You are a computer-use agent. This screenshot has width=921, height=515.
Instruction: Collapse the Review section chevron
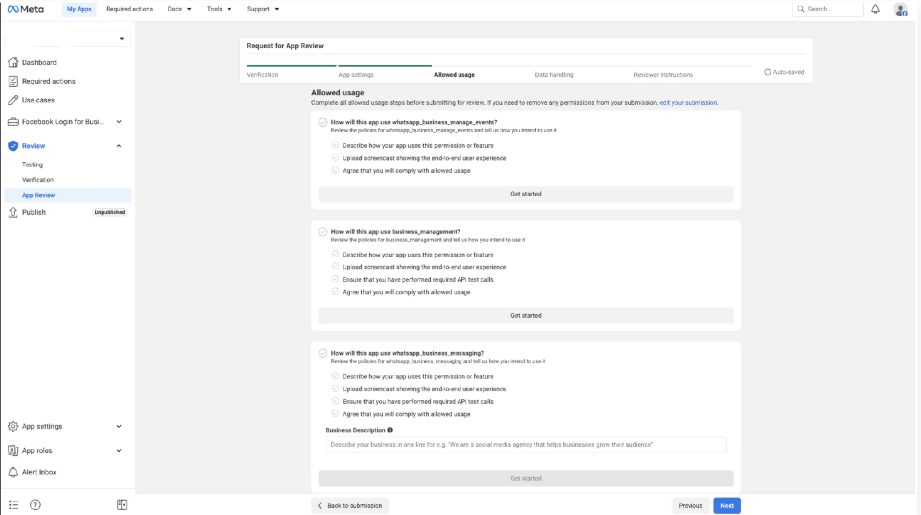click(x=119, y=146)
